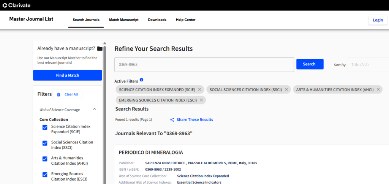Open the Match Manuscript tab

tap(124, 20)
